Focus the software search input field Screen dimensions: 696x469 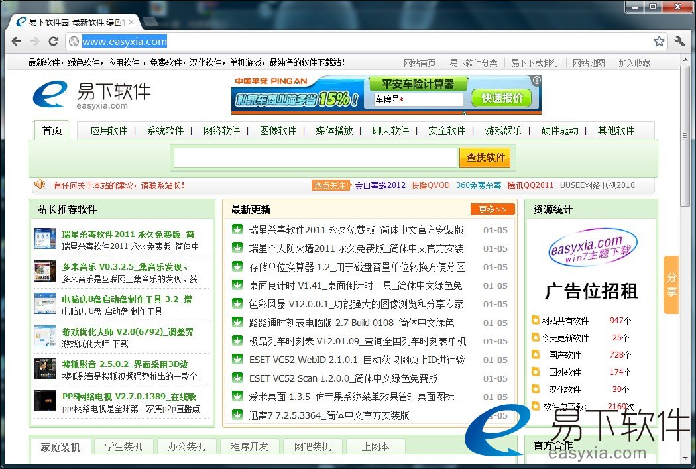pos(316,158)
